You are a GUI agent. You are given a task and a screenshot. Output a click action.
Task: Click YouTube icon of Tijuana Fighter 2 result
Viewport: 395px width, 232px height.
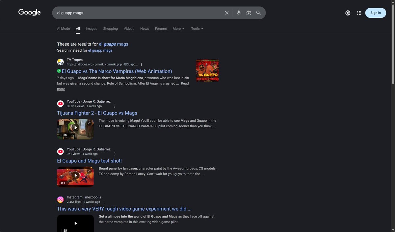pyautogui.click(x=61, y=104)
